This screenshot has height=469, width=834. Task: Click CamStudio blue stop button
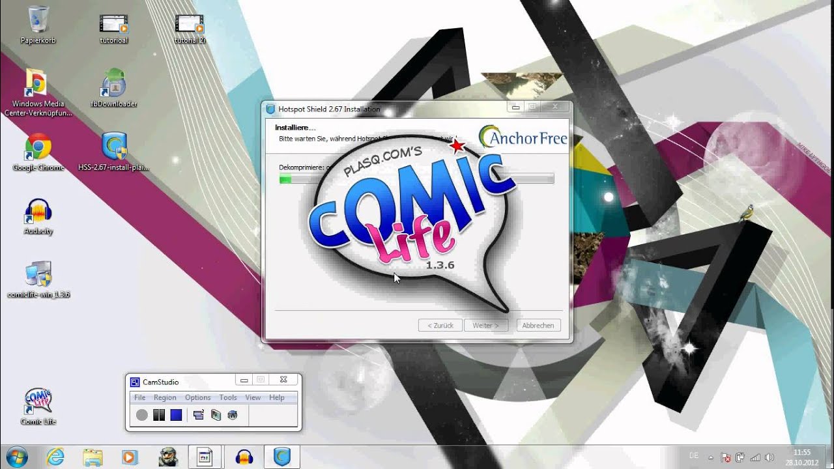[176, 415]
